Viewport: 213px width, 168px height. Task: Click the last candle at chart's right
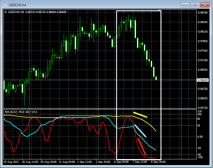click(x=156, y=78)
